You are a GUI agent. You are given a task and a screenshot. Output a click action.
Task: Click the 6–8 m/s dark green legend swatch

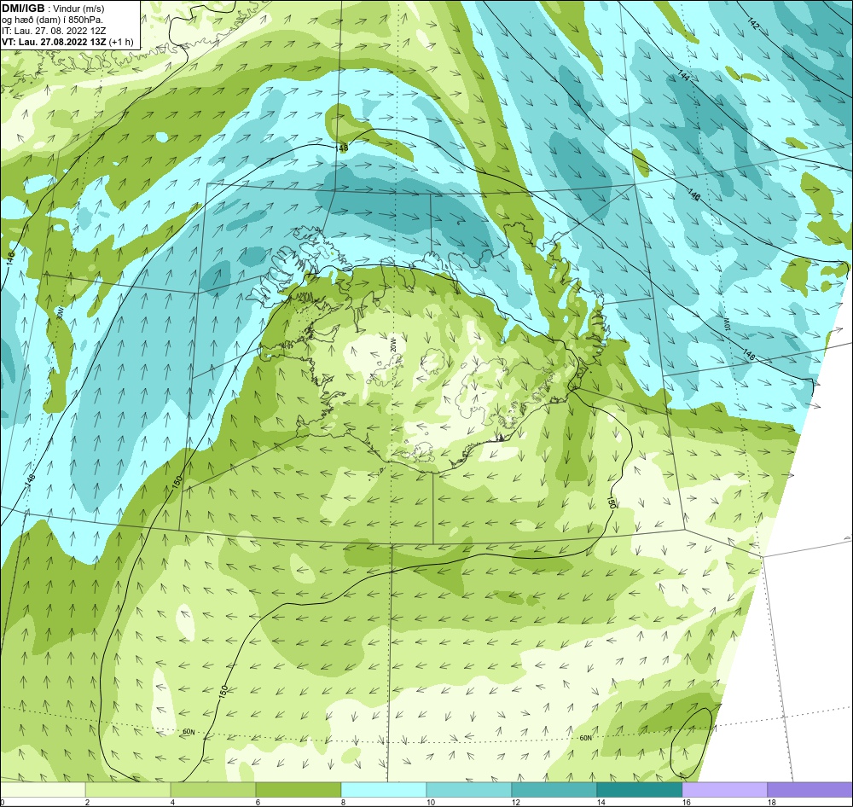pos(298,789)
